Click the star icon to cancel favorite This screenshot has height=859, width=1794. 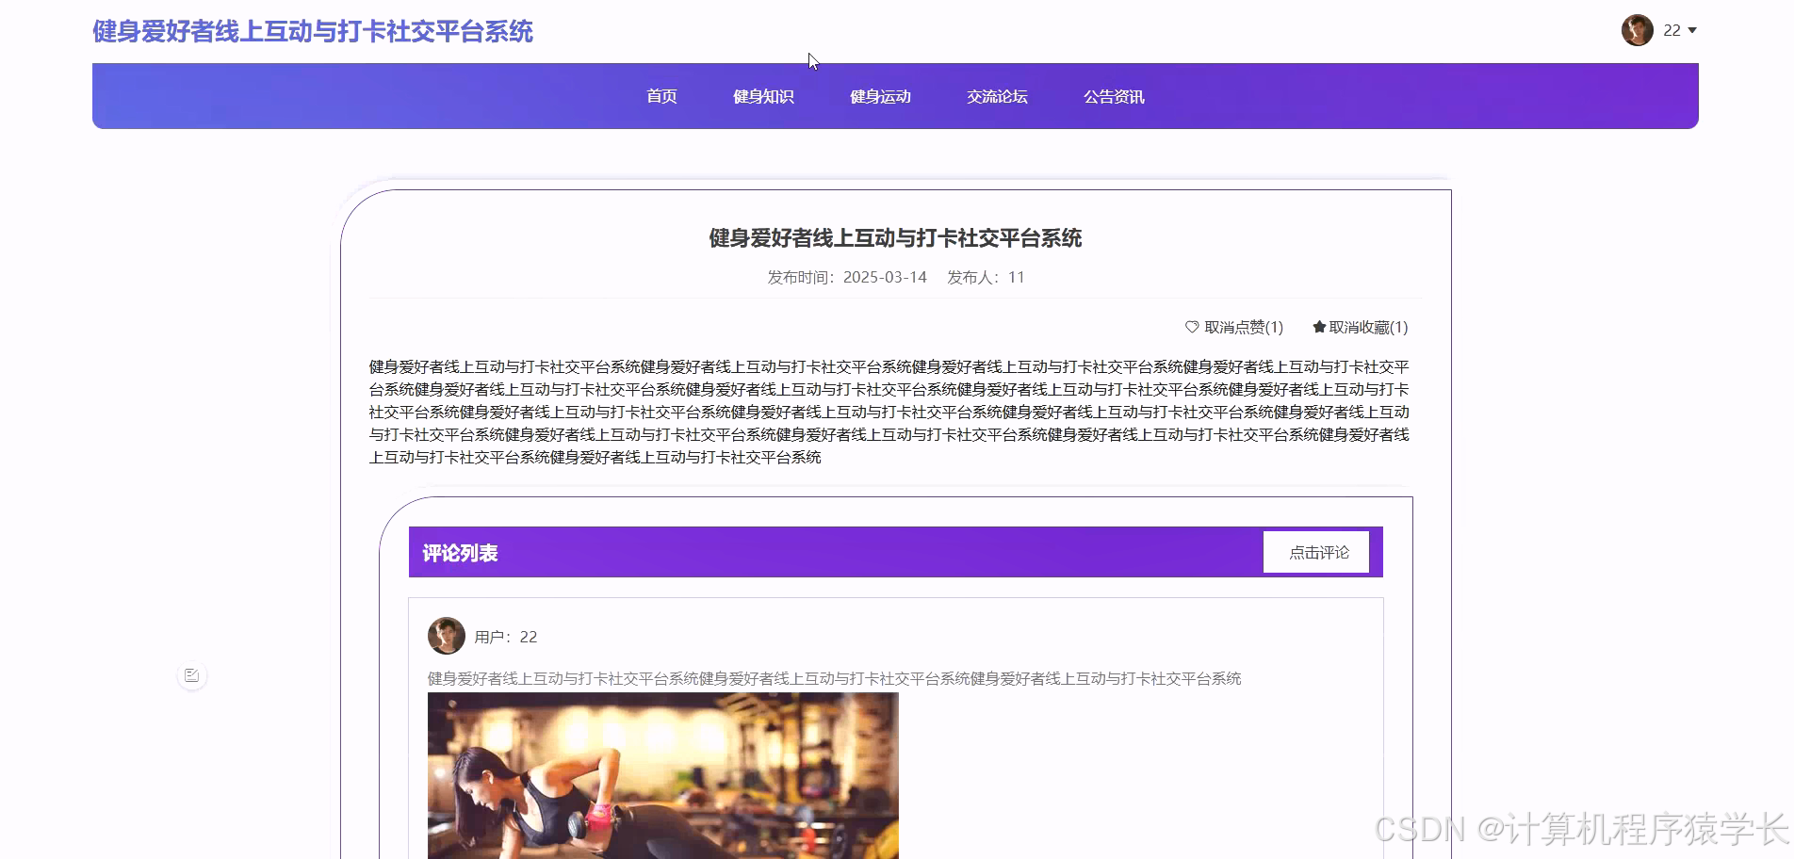[x=1319, y=327]
